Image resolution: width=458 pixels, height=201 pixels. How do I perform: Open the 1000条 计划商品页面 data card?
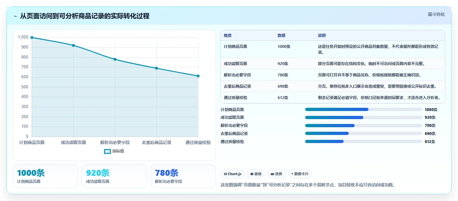click(45, 176)
